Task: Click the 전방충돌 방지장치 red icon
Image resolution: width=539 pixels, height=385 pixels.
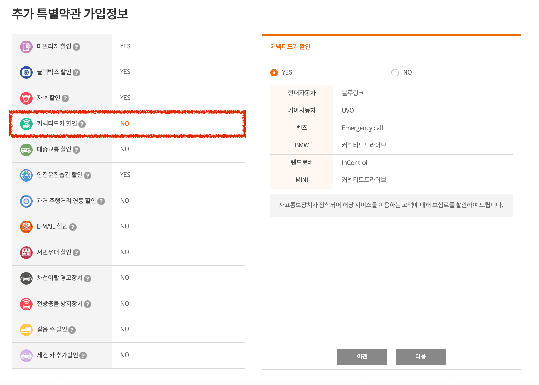Action: click(x=26, y=304)
